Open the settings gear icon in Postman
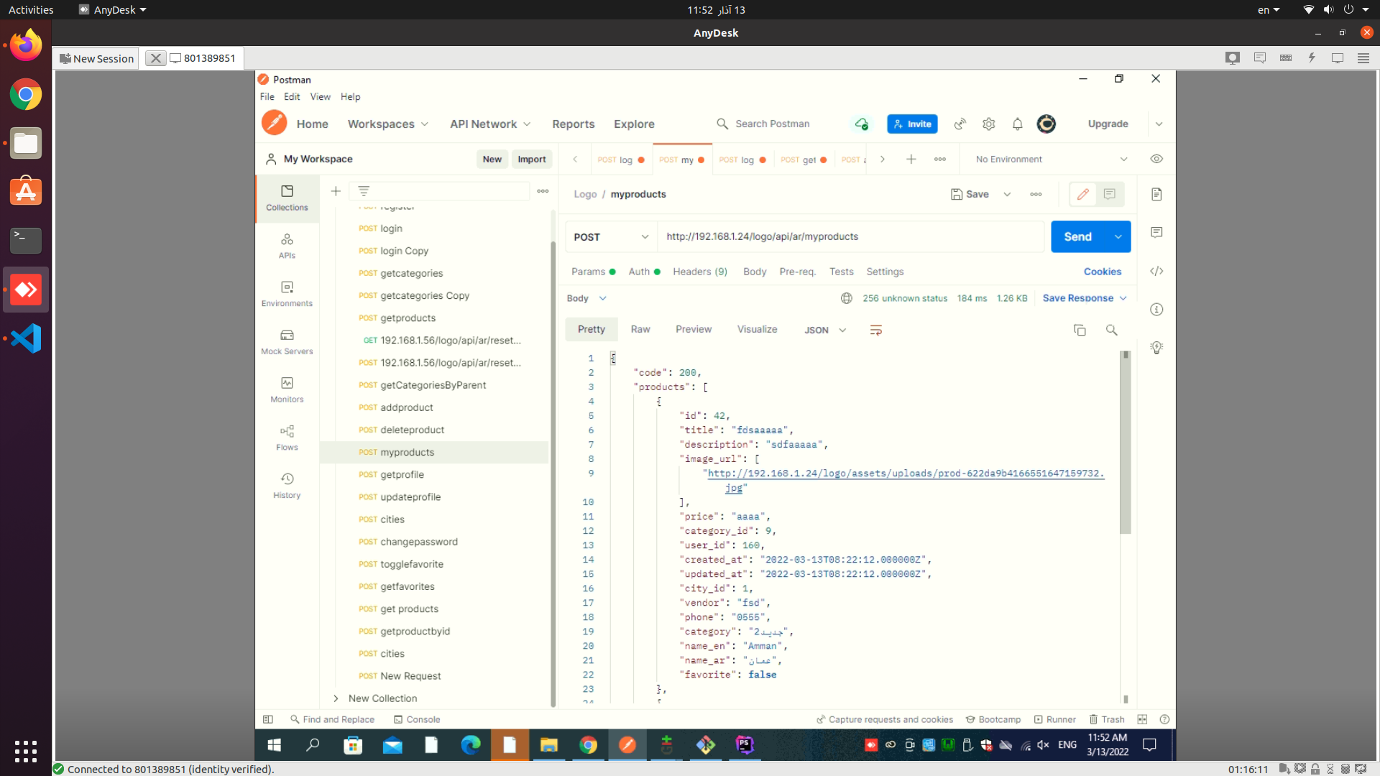Viewport: 1380px width, 776px height. pyautogui.click(x=989, y=124)
